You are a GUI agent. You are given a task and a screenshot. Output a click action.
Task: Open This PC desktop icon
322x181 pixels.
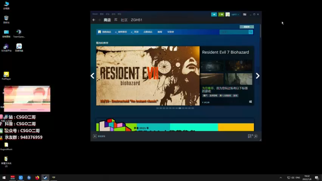[x=6, y=5]
